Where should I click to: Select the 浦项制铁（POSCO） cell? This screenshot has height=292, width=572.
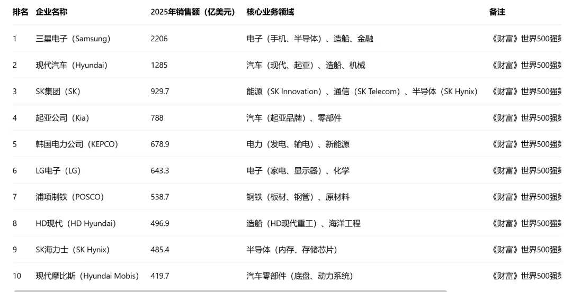tap(70, 197)
